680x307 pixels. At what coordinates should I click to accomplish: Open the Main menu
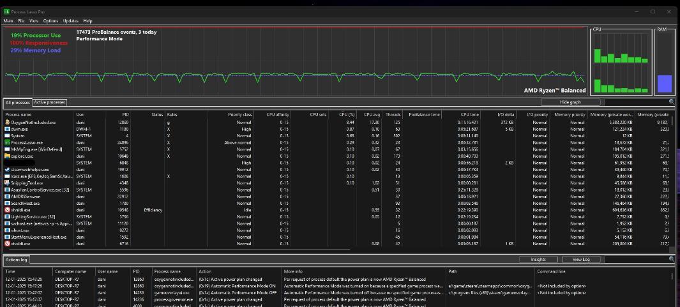coord(8,21)
